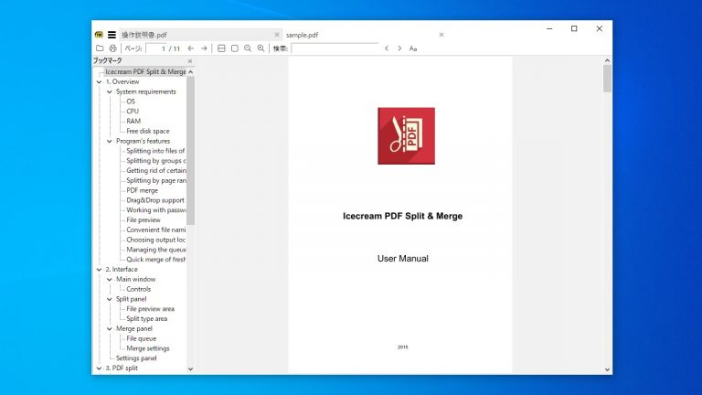Image resolution: width=702 pixels, height=395 pixels.
Task: Select the CPU bookmark
Action: pyautogui.click(x=133, y=112)
